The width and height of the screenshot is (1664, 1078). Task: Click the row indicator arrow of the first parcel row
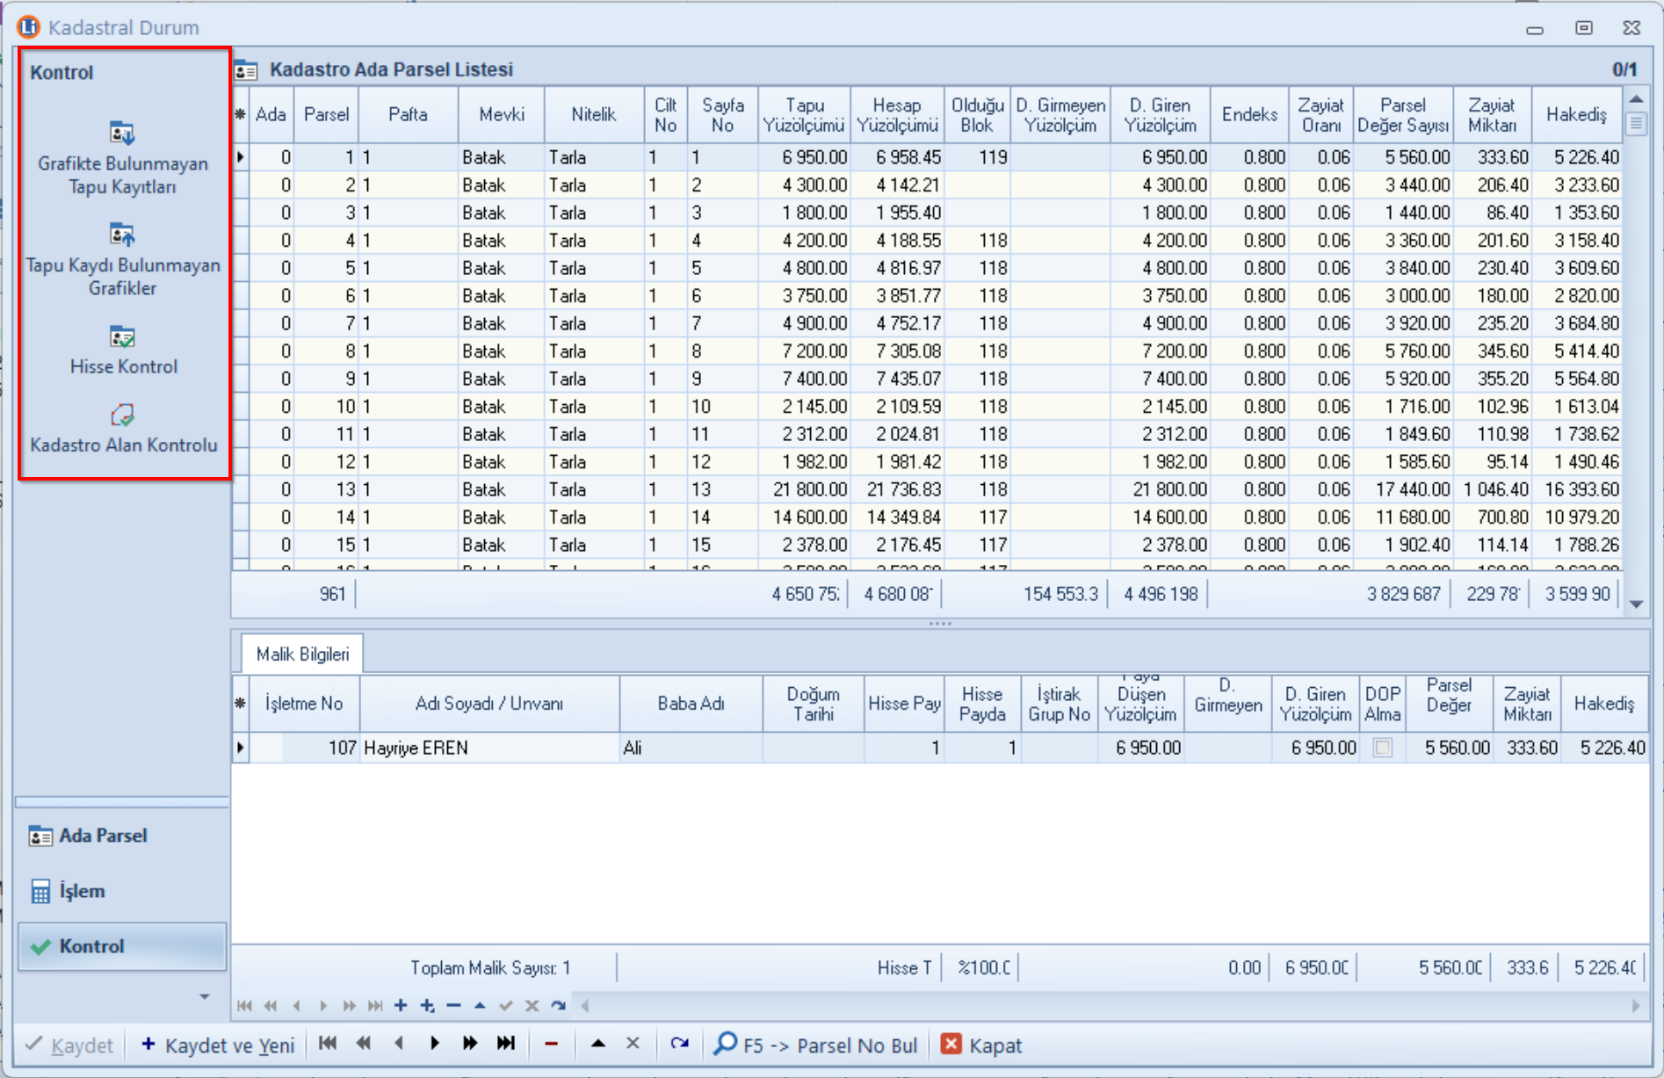[x=241, y=157]
